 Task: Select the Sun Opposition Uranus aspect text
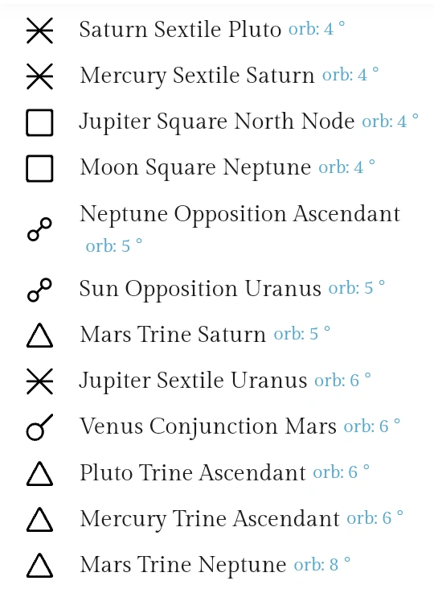click(200, 289)
